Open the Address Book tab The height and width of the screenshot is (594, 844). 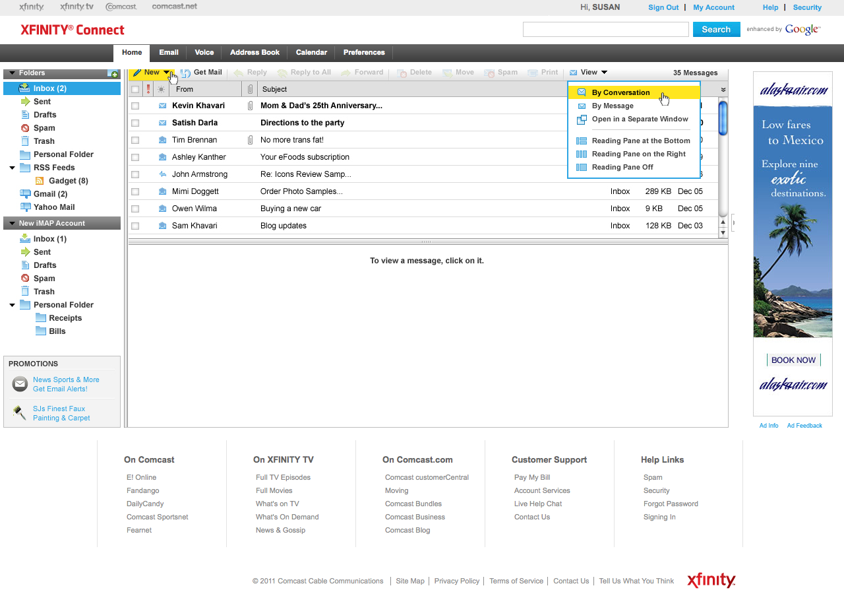255,53
